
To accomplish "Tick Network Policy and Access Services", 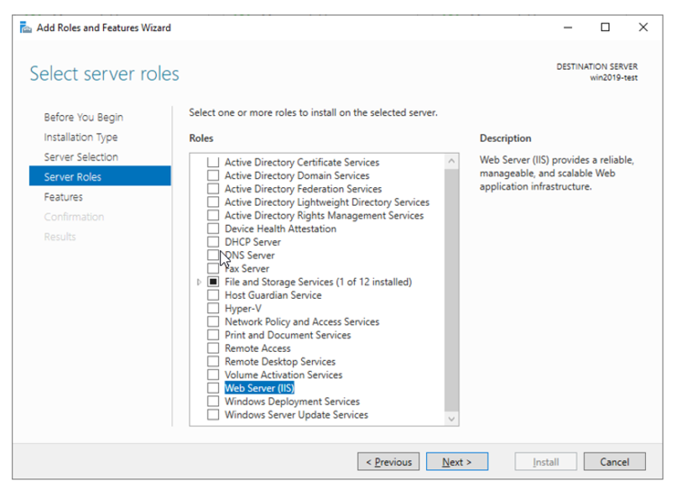I will click(213, 322).
